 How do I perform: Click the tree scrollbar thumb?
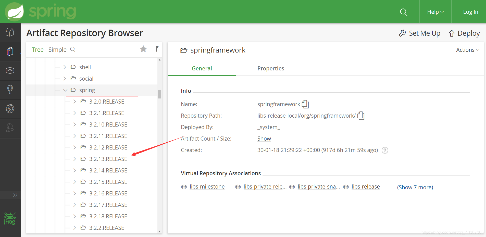click(x=159, y=94)
